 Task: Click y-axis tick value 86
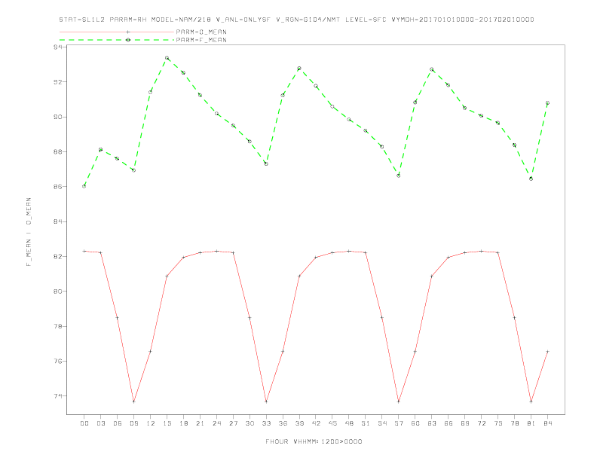pos(58,187)
